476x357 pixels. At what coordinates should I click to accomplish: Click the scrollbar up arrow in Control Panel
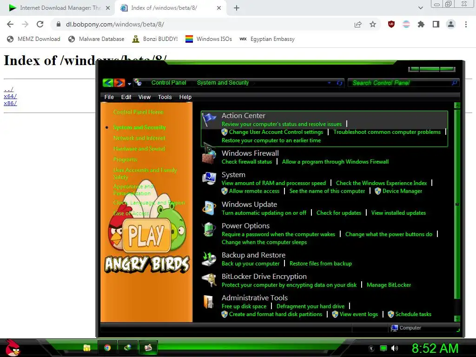457,106
